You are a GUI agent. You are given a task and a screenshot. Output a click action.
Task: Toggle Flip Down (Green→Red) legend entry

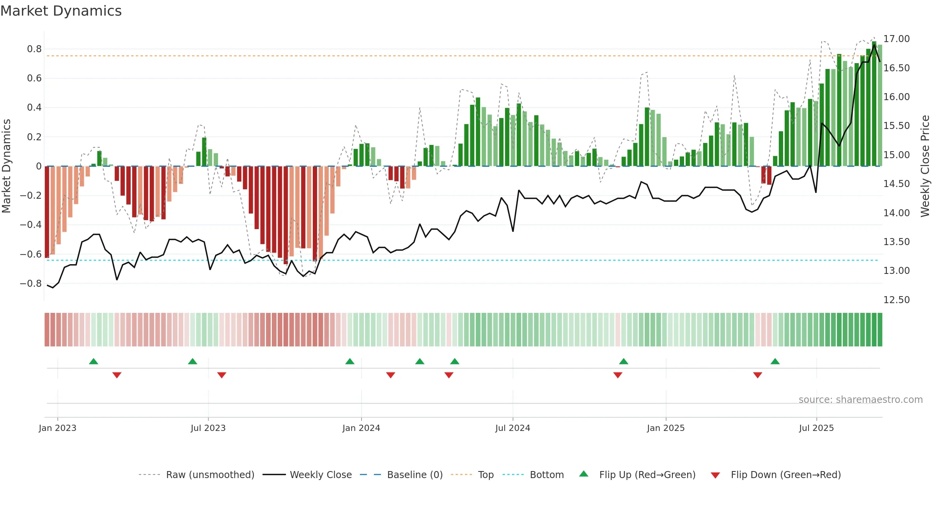click(775, 475)
